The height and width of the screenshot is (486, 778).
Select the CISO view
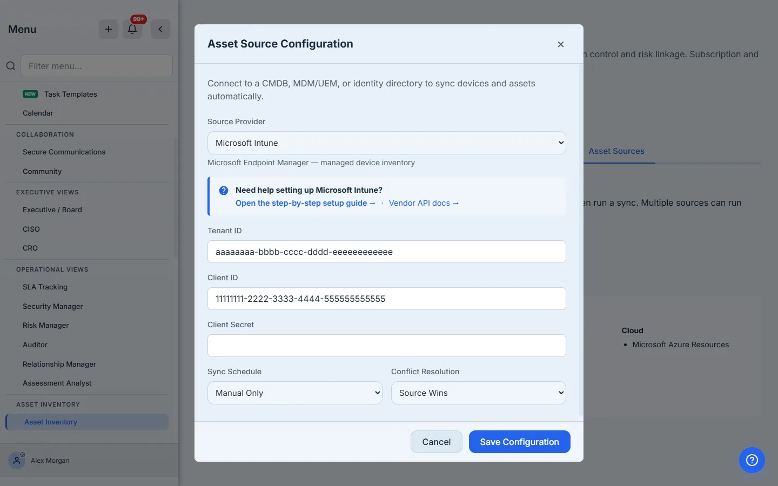point(31,229)
